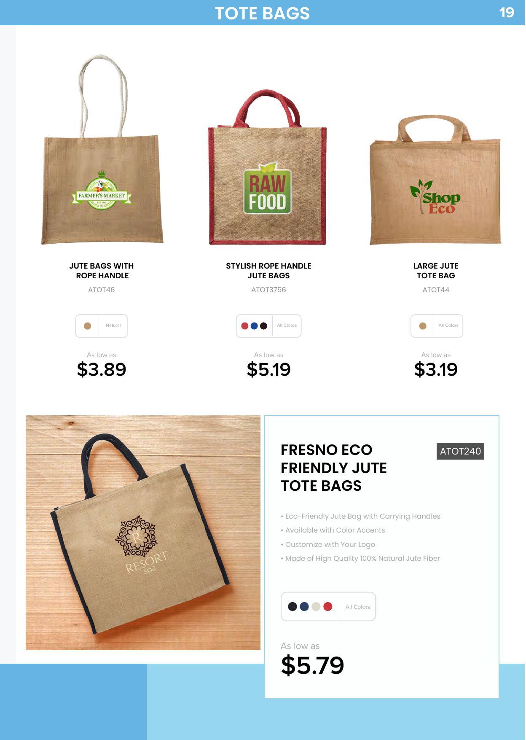
Task: Click All Colors under Stylish Rope Handle bags
Action: [x=287, y=326]
